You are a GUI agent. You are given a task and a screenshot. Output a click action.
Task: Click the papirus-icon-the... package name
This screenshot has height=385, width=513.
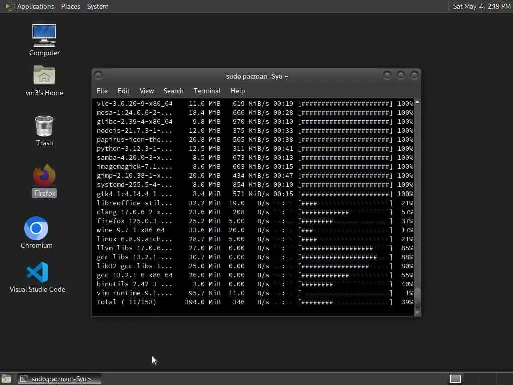pos(134,140)
